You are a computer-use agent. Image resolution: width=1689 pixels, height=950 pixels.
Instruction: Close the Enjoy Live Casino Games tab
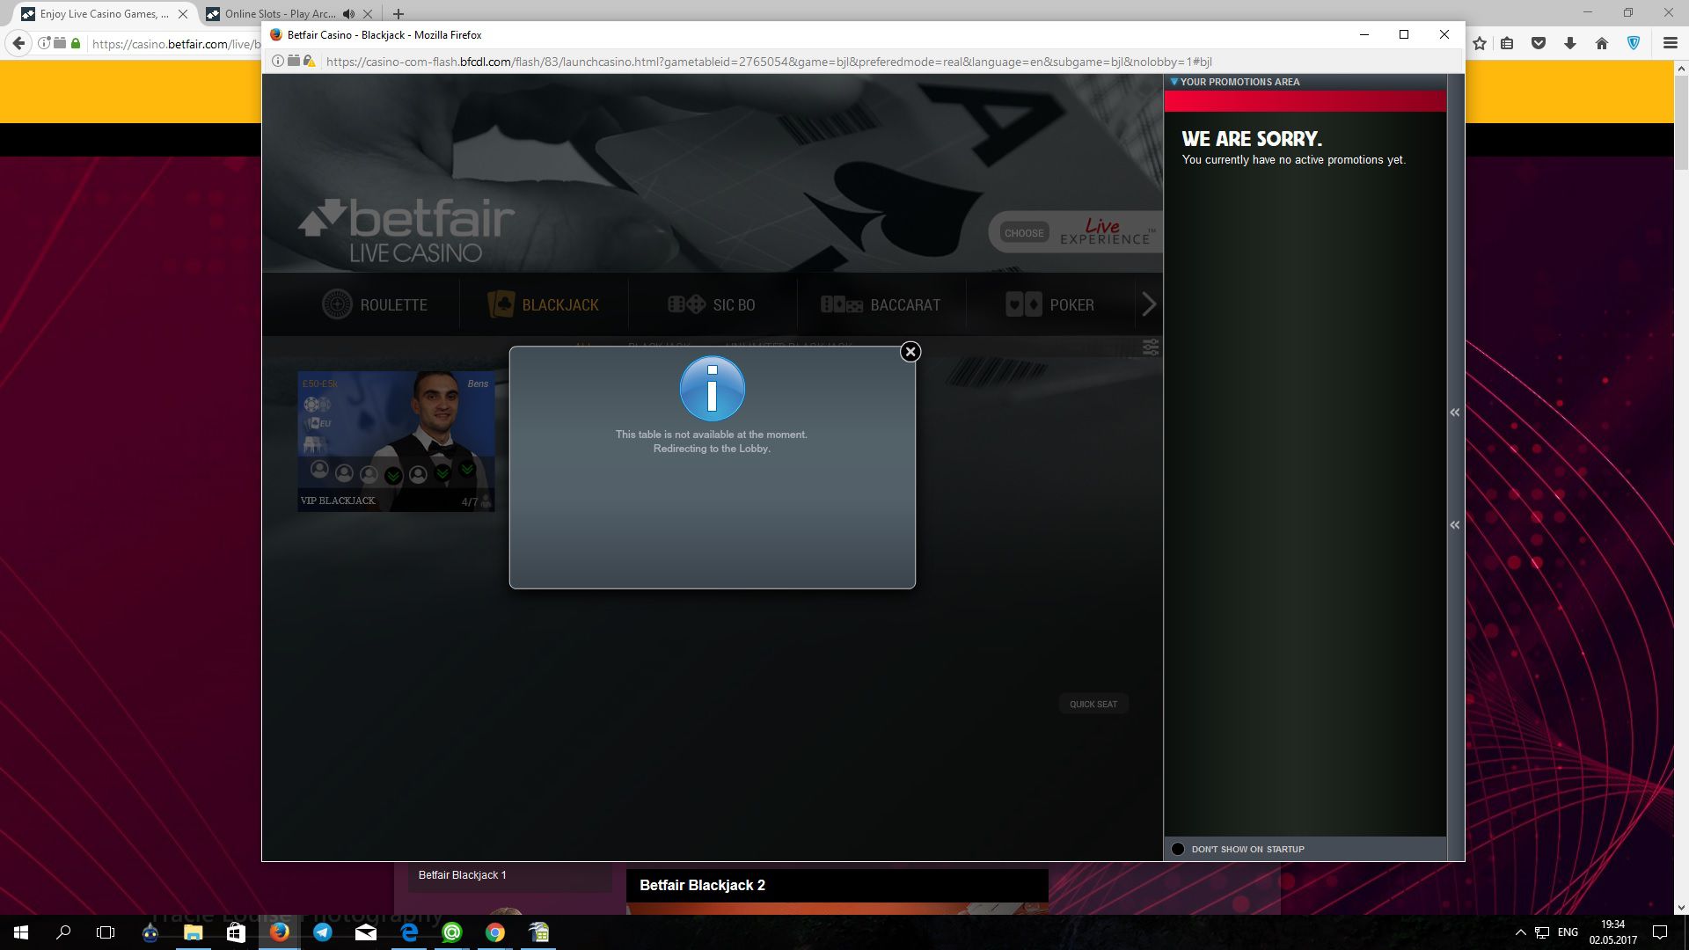[x=183, y=14]
